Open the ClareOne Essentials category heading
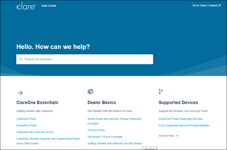227x150 pixels. (37, 103)
